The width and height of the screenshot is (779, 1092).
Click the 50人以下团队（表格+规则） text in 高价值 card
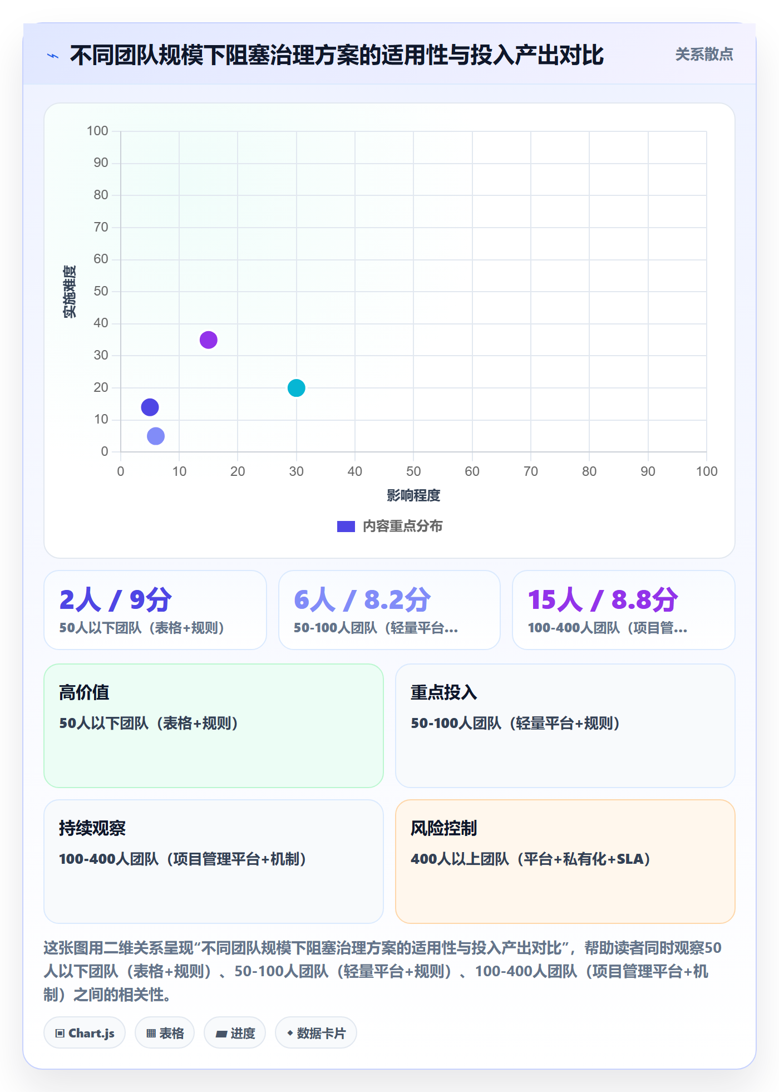tap(149, 723)
